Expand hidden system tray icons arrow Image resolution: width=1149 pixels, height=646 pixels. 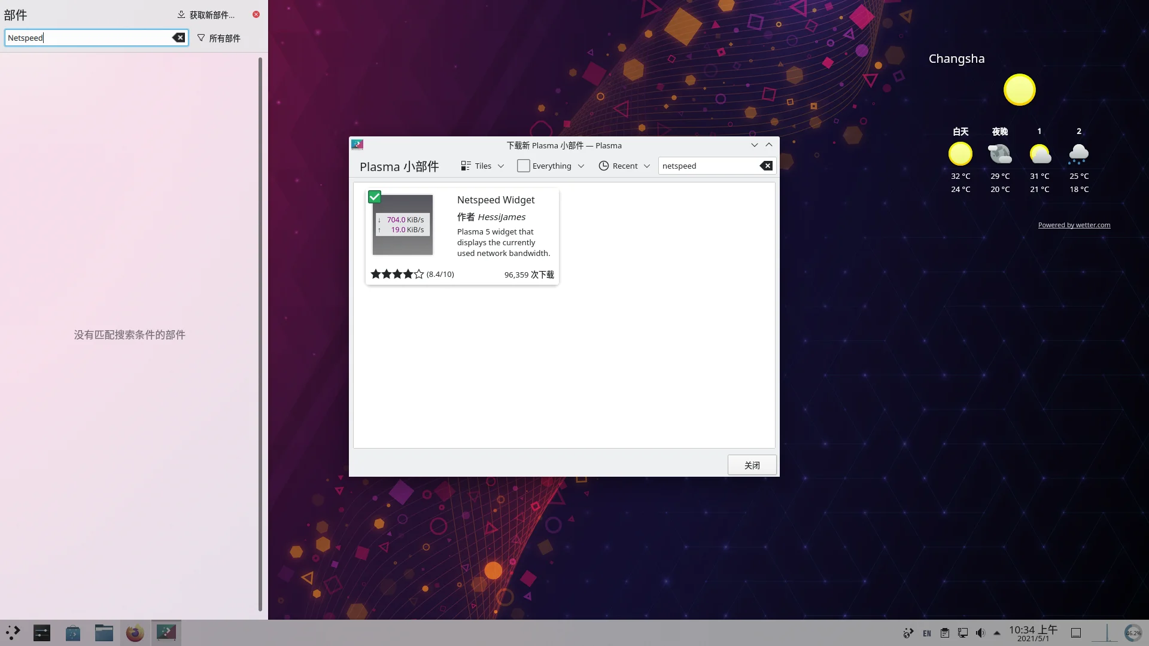tap(997, 633)
